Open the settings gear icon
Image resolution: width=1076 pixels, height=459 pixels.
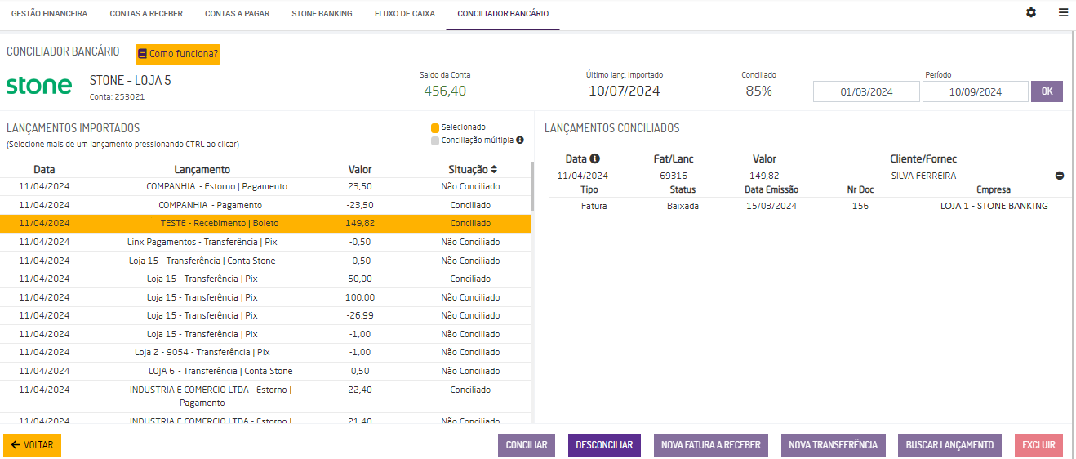(1031, 13)
